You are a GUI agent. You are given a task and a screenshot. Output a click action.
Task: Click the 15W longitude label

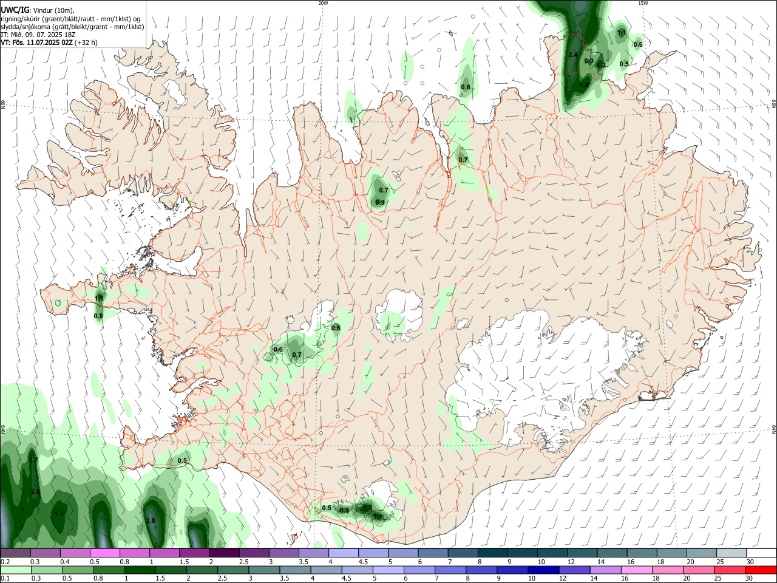click(643, 3)
